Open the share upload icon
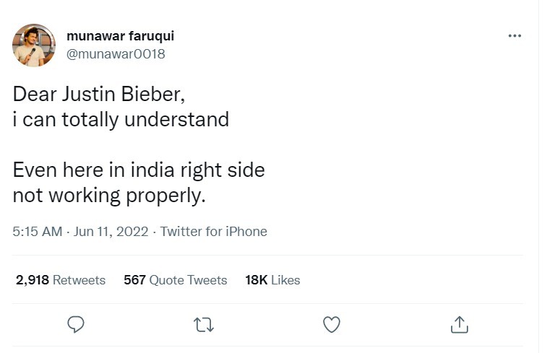This screenshot has width=547, height=353. pos(460,324)
